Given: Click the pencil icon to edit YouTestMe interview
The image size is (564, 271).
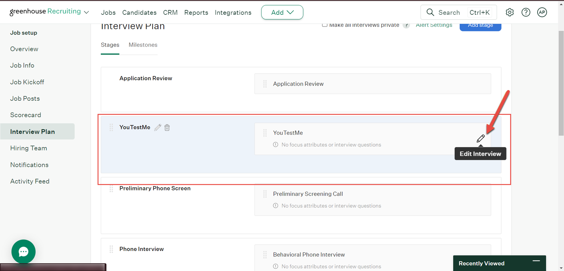Looking at the screenshot, I should [x=480, y=139].
